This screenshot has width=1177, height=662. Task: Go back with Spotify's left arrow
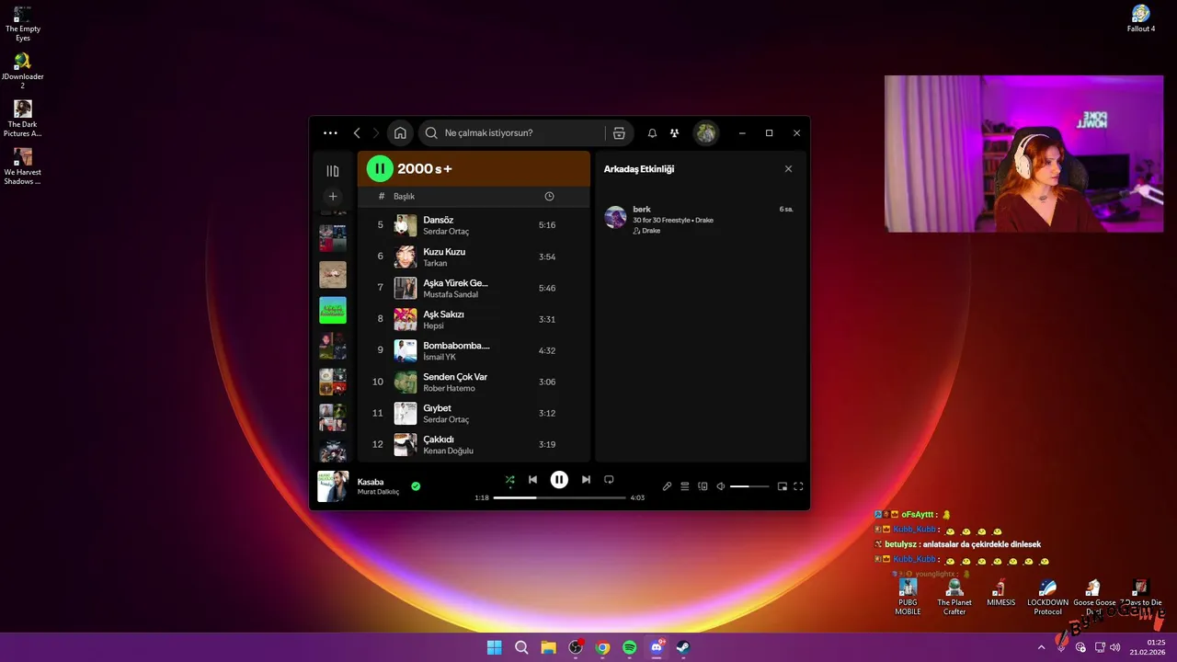pyautogui.click(x=357, y=133)
